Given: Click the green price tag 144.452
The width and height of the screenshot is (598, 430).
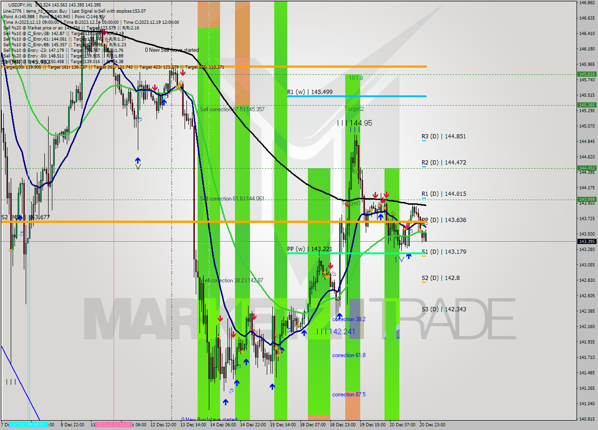Looking at the screenshot, I should 587,168.
